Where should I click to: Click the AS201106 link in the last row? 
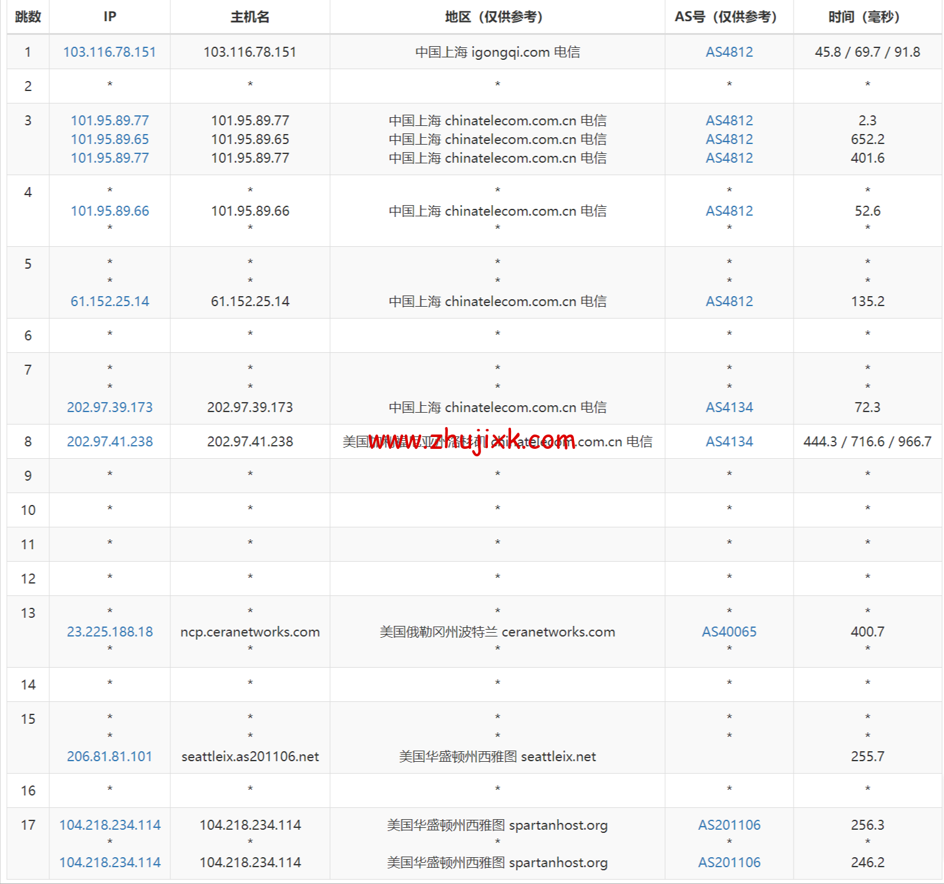(729, 862)
